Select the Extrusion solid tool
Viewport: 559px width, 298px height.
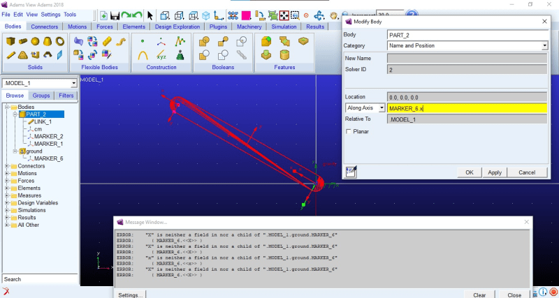point(35,55)
